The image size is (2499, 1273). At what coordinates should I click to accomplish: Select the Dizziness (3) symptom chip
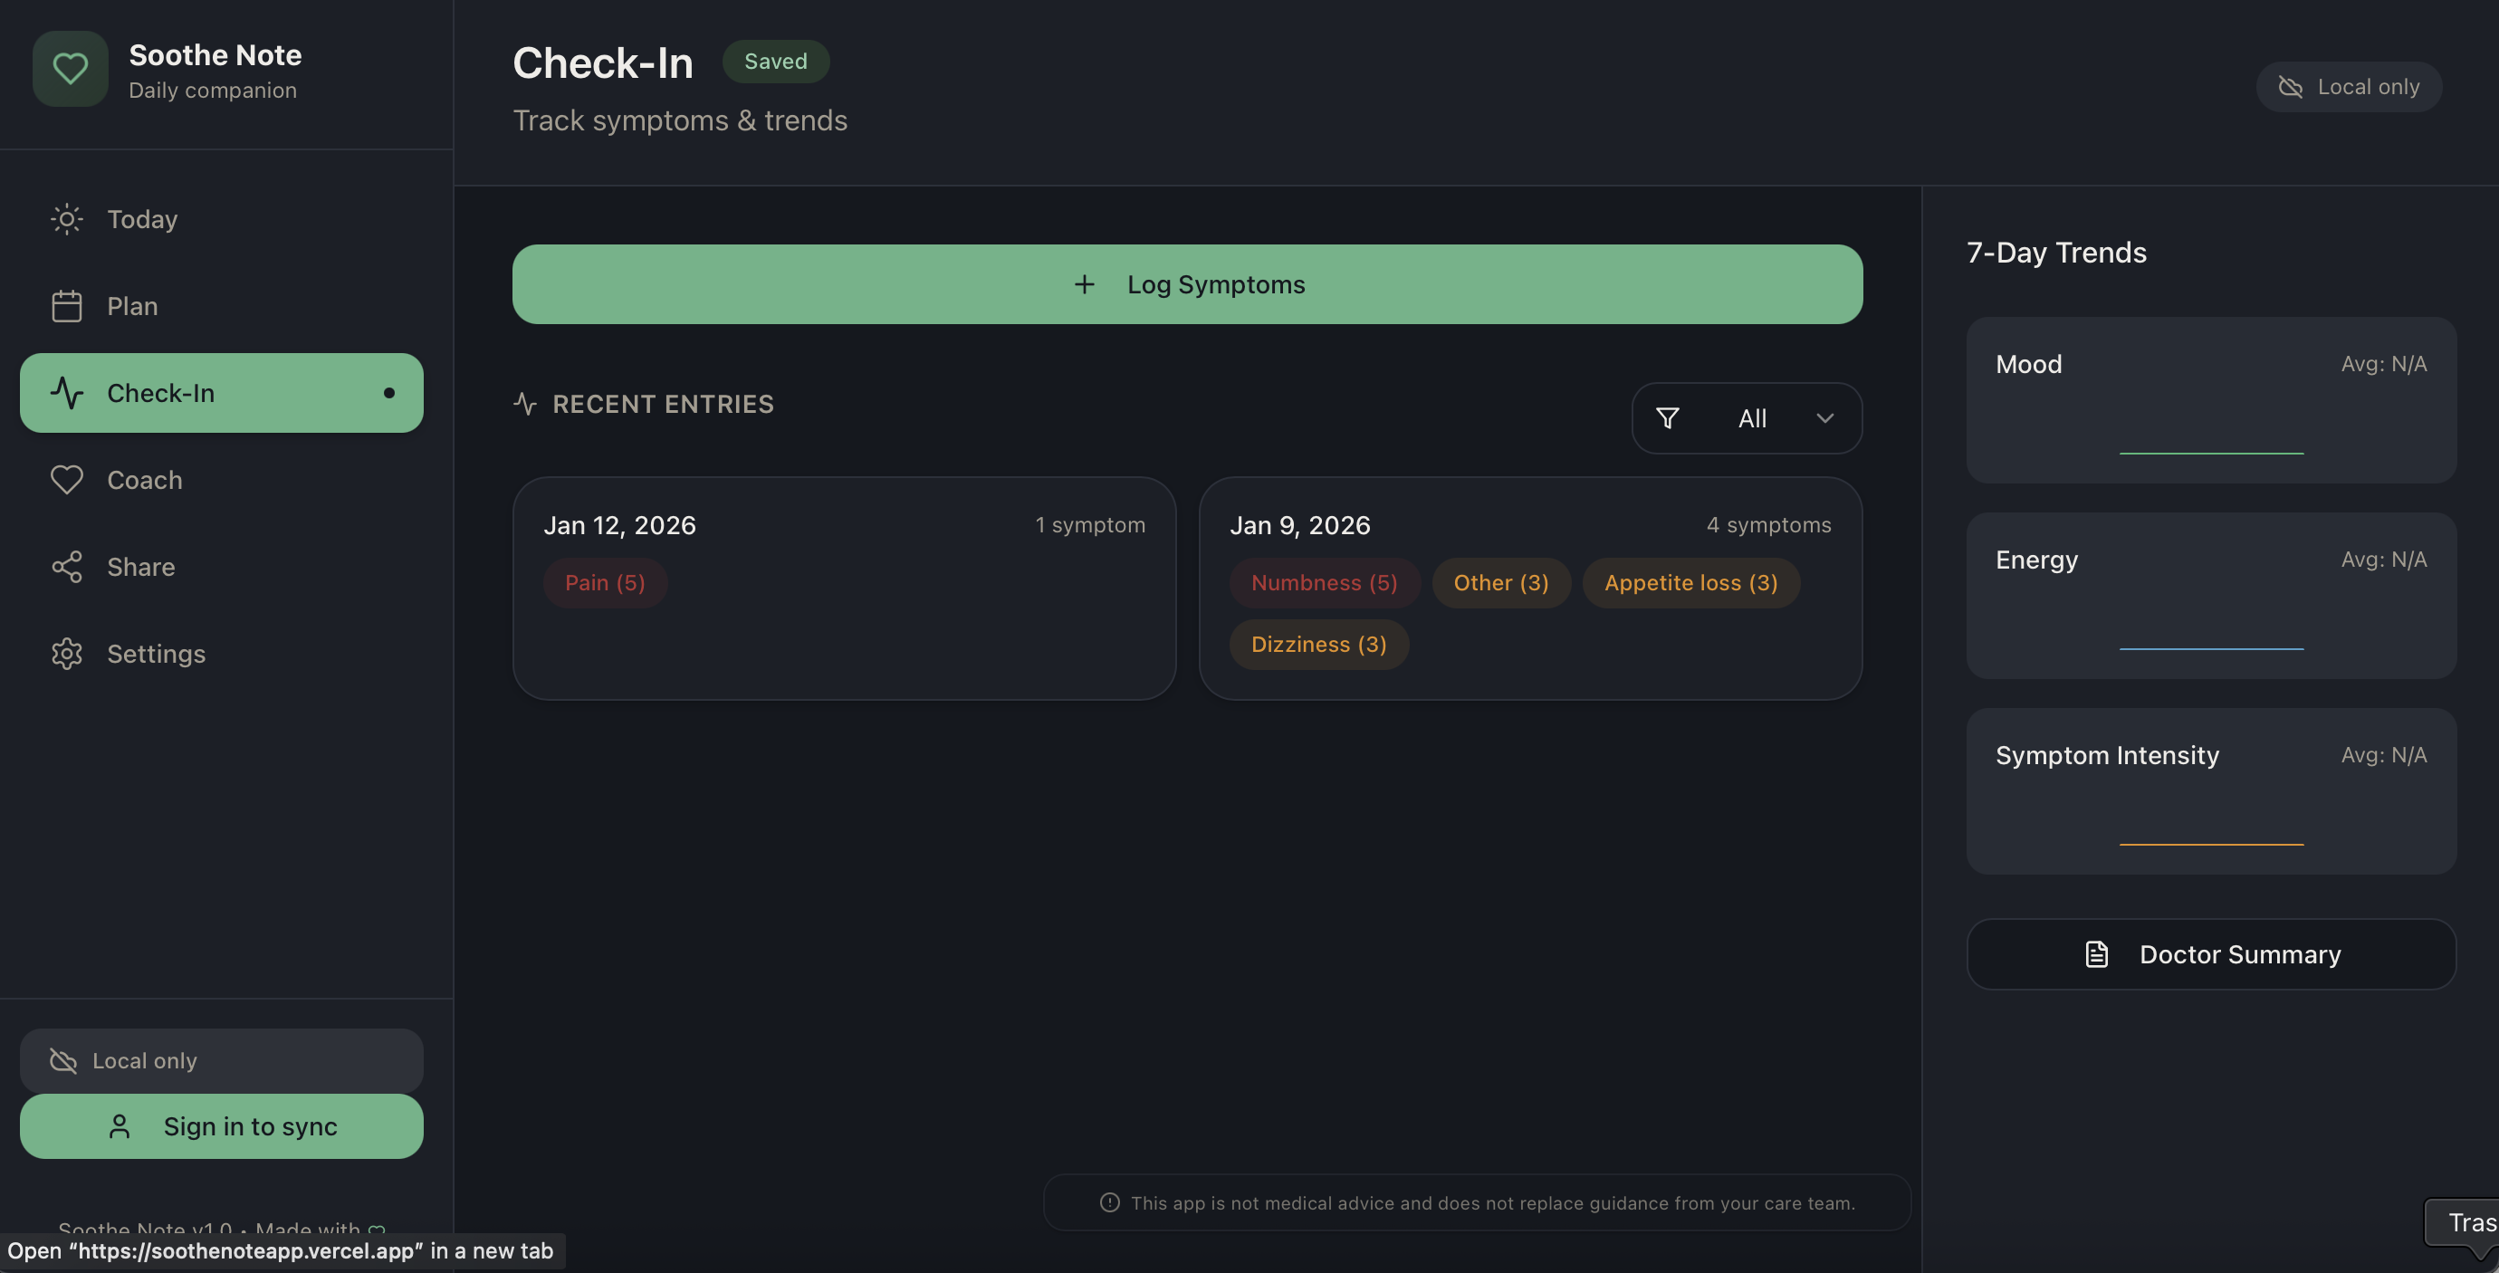click(x=1318, y=644)
